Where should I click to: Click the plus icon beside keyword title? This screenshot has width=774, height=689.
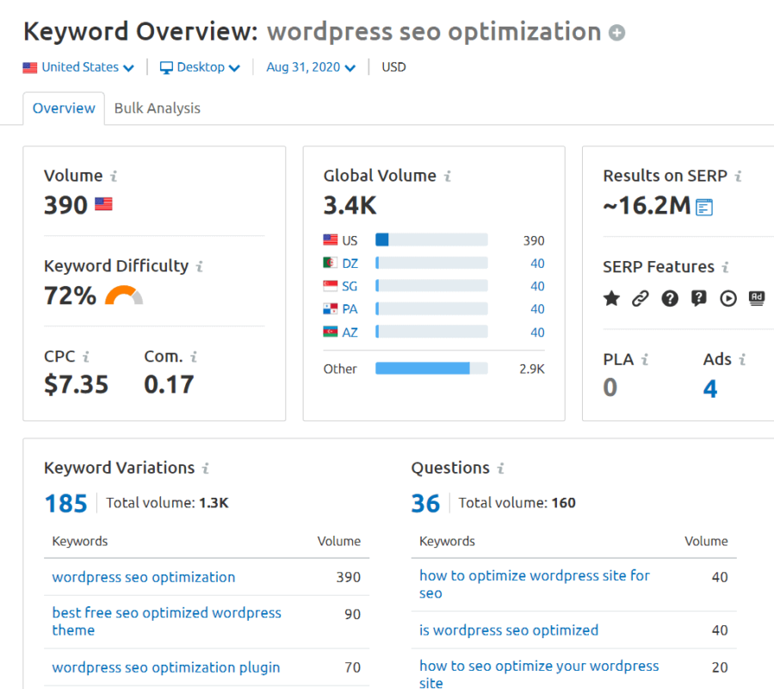pyautogui.click(x=616, y=33)
